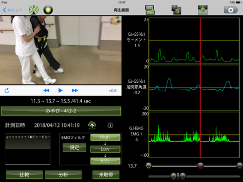Fast-forward the video playback
243x182 pixels.
pyautogui.click(x=75, y=90)
